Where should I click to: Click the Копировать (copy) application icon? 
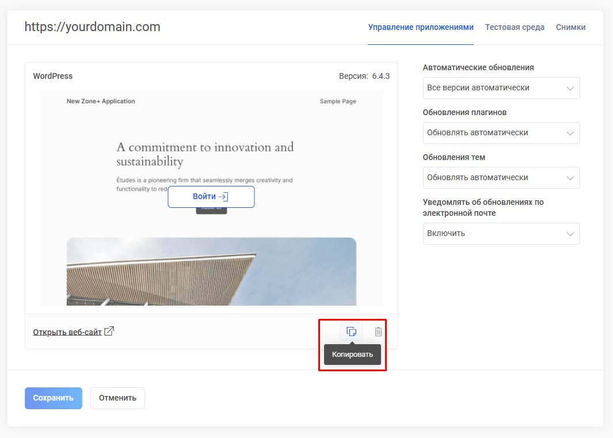[351, 332]
